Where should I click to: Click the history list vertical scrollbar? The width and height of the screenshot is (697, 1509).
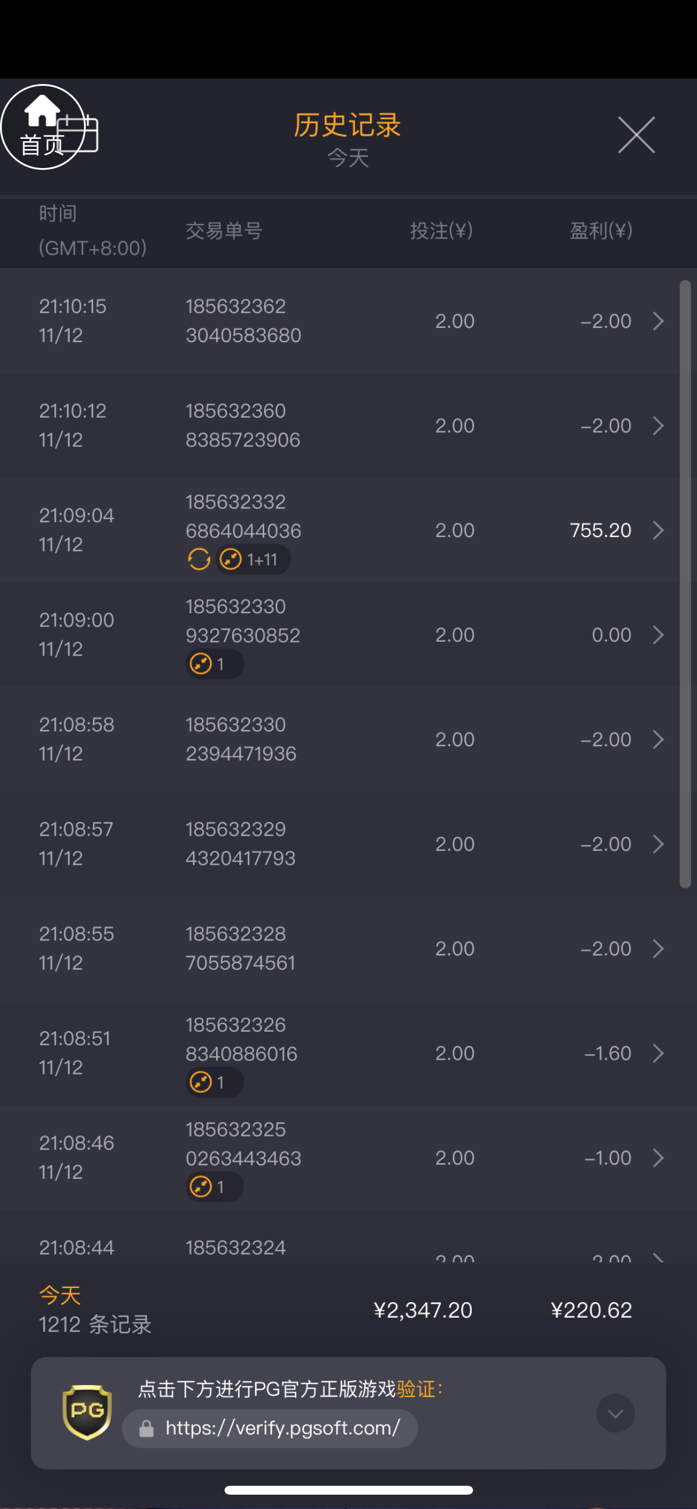coord(685,584)
